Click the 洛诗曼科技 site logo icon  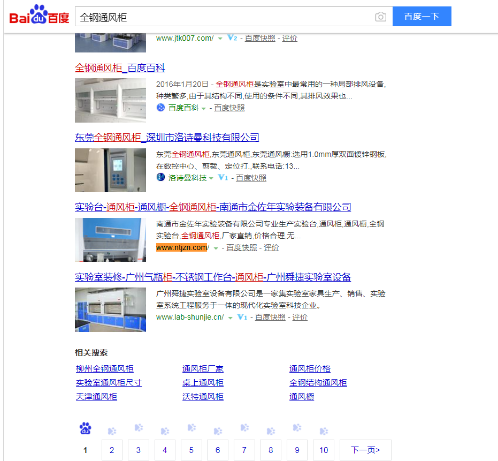pyautogui.click(x=160, y=177)
